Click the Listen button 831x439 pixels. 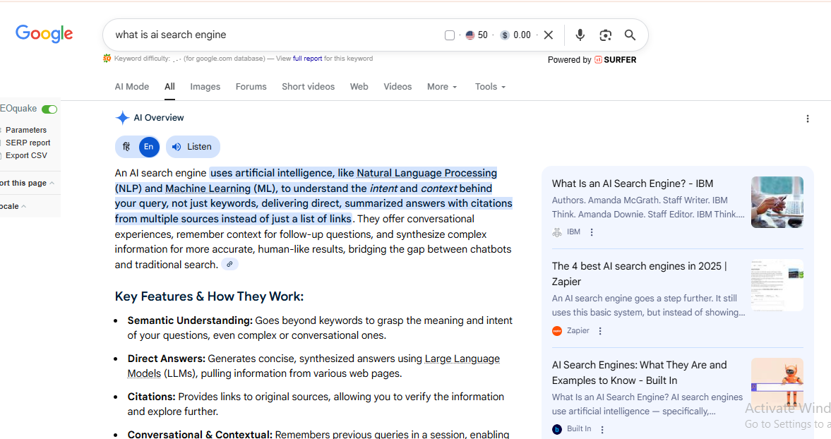[193, 147]
